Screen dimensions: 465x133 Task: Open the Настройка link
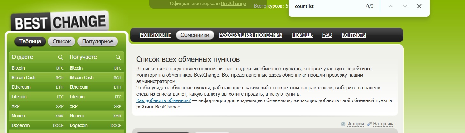pyautogui.click(x=384, y=124)
